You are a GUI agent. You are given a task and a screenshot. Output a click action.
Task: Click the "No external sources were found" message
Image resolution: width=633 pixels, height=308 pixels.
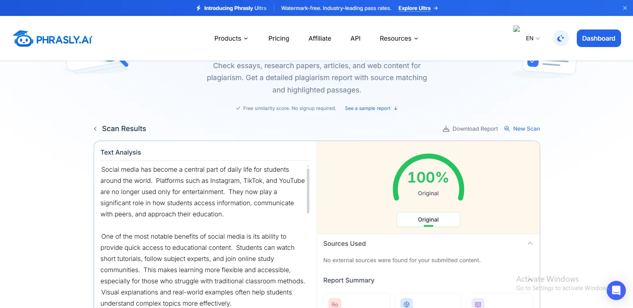point(402,260)
